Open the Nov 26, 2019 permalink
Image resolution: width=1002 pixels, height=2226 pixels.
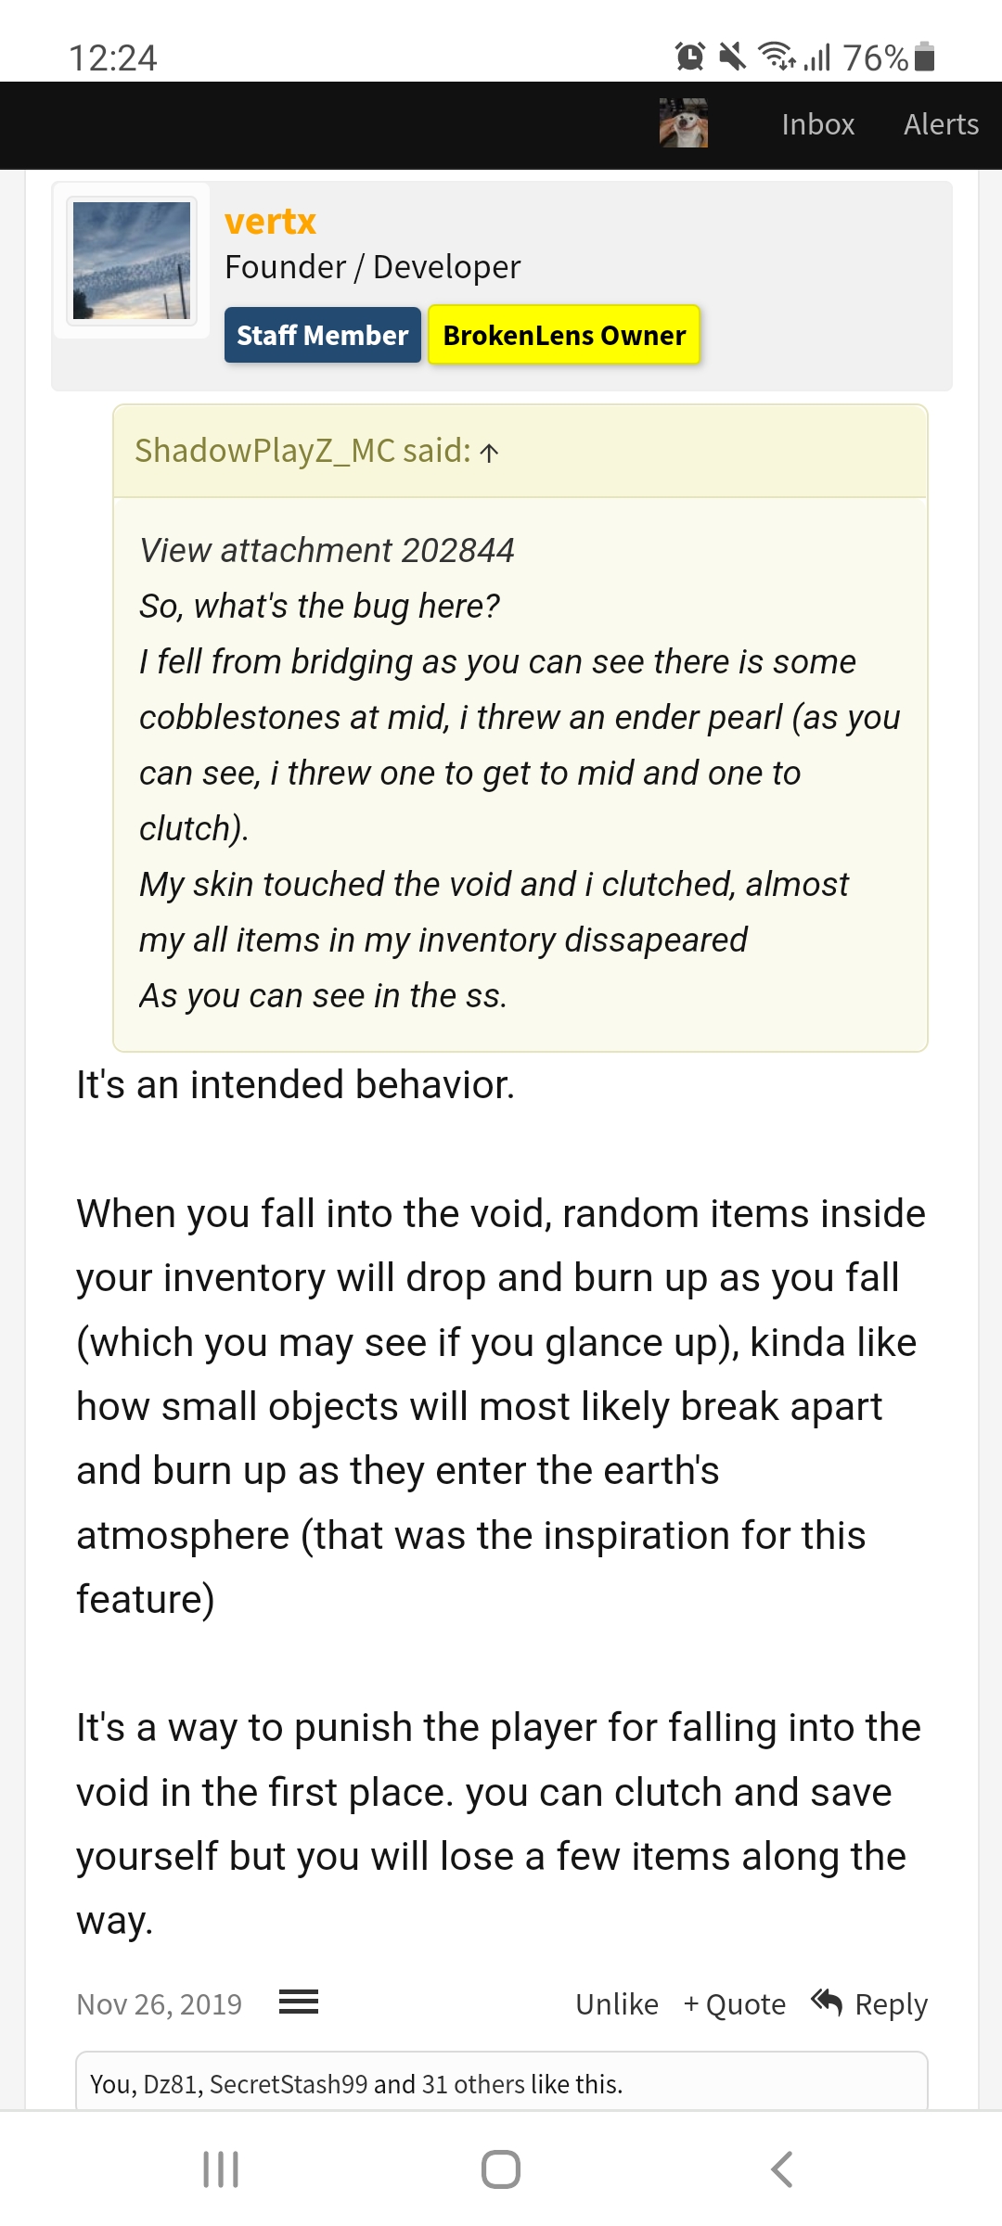click(159, 2004)
